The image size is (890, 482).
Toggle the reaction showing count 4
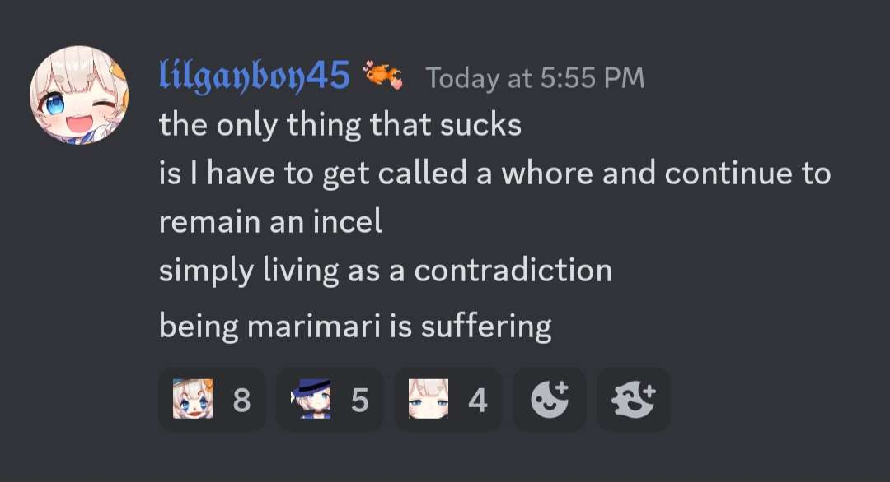[x=447, y=399]
